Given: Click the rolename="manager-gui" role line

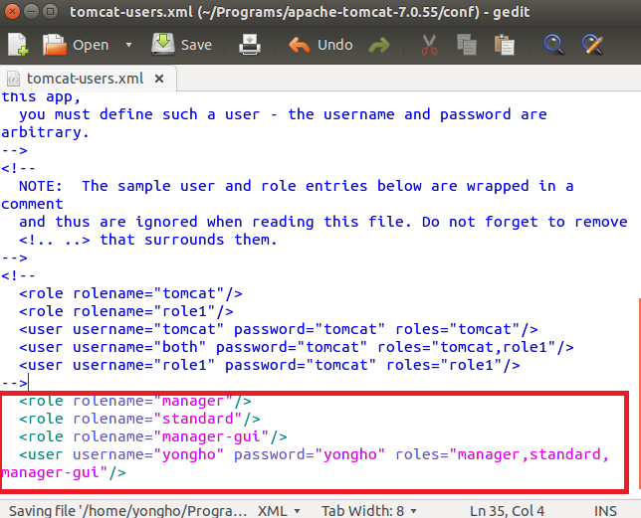Looking at the screenshot, I should (153, 437).
